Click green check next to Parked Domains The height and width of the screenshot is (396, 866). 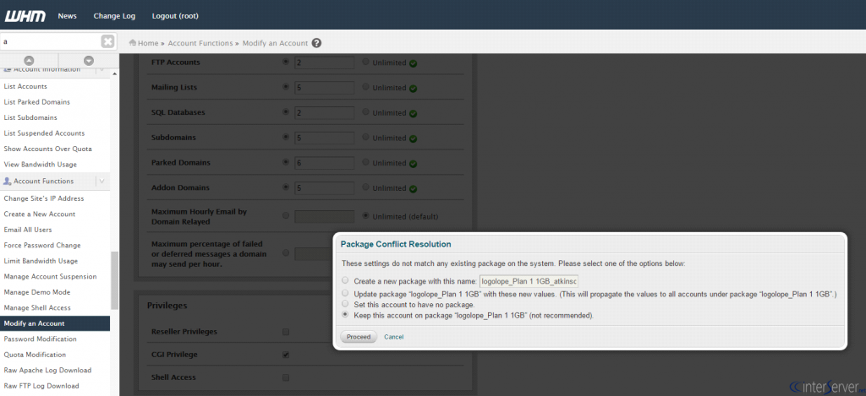pos(413,163)
